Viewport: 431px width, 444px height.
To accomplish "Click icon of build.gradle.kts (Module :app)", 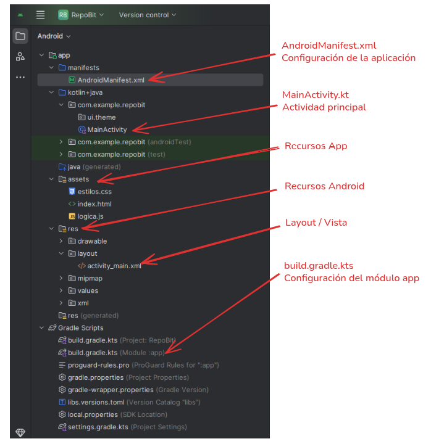I will pyautogui.click(x=62, y=353).
